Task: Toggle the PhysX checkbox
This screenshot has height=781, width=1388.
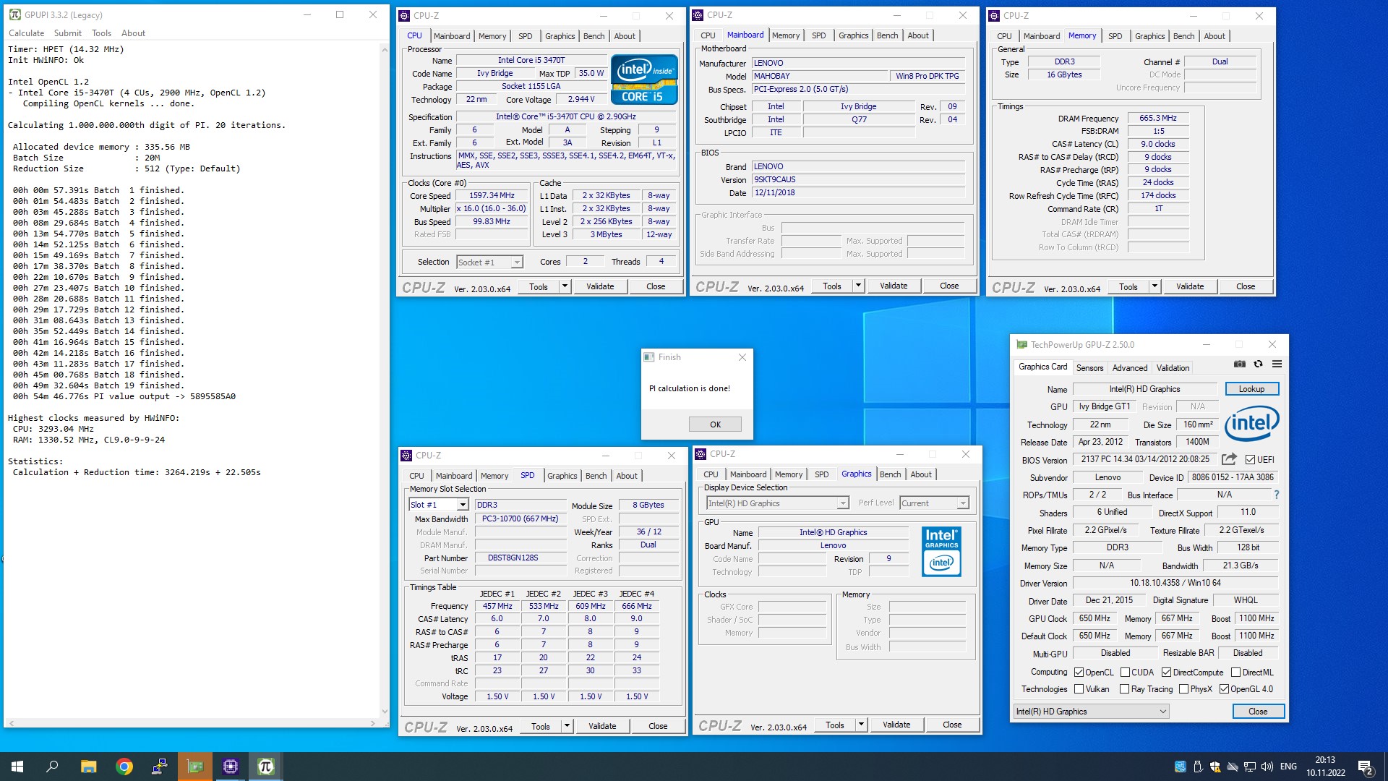Action: 1183,689
